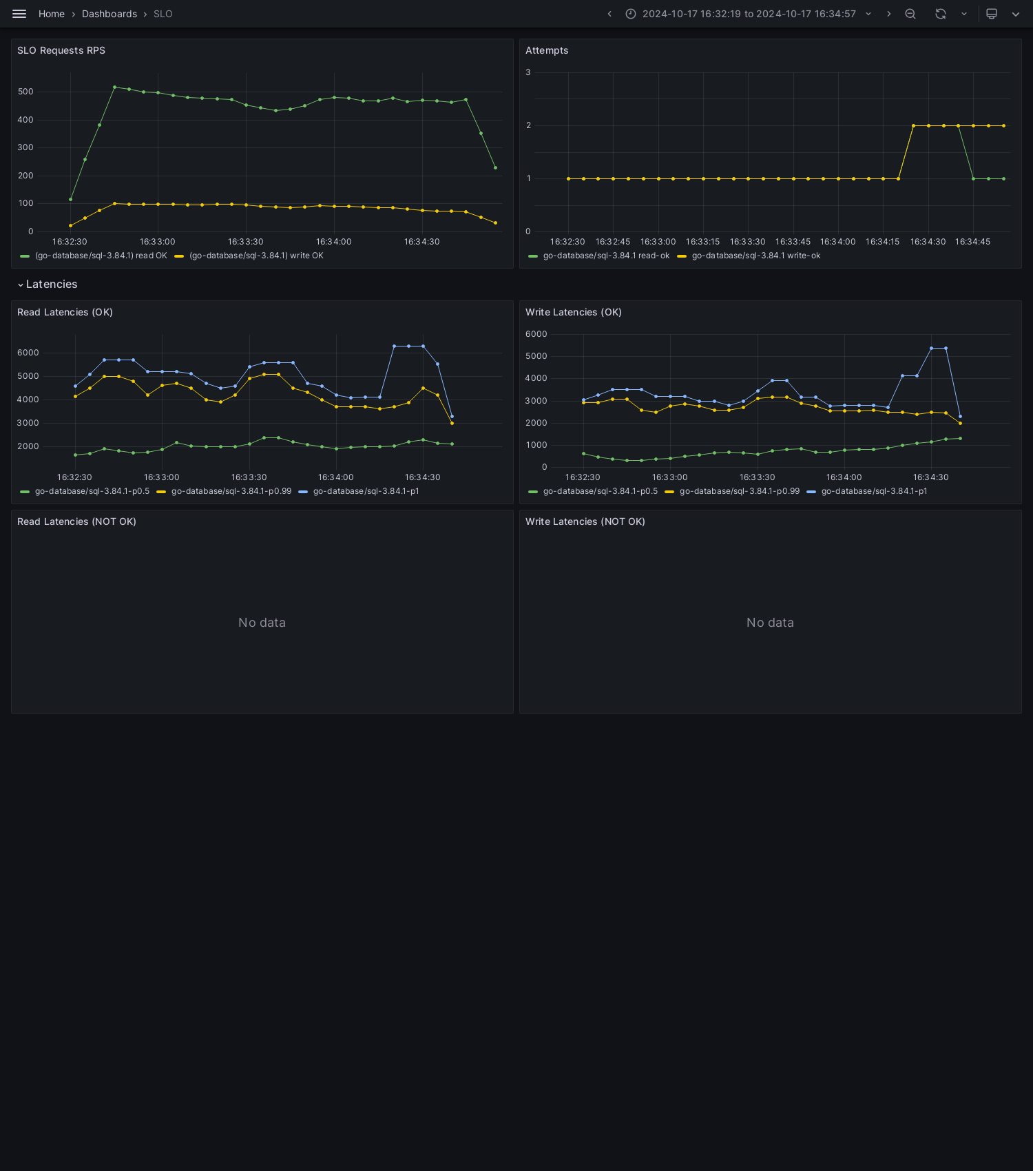Viewport: 1033px width, 1171px height.
Task: Toggle write OK series in RPS legend
Action: [256, 256]
